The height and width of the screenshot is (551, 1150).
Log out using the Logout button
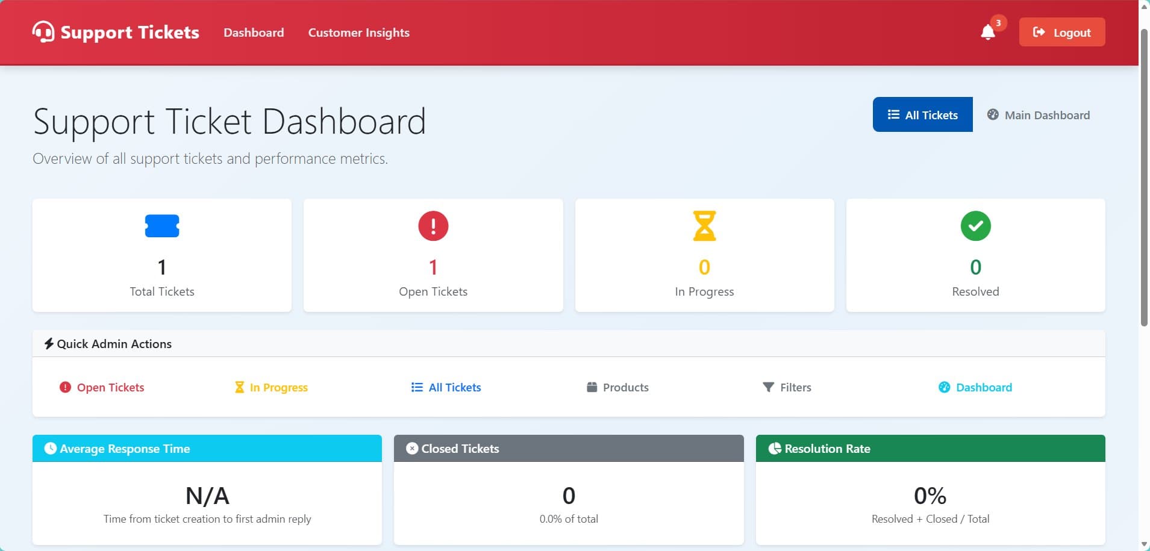(1061, 32)
